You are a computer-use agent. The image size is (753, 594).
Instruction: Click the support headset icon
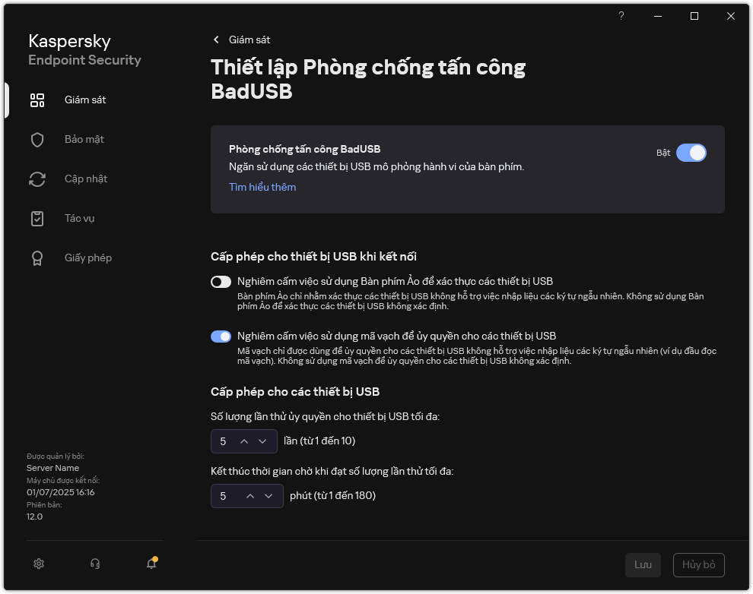point(95,564)
